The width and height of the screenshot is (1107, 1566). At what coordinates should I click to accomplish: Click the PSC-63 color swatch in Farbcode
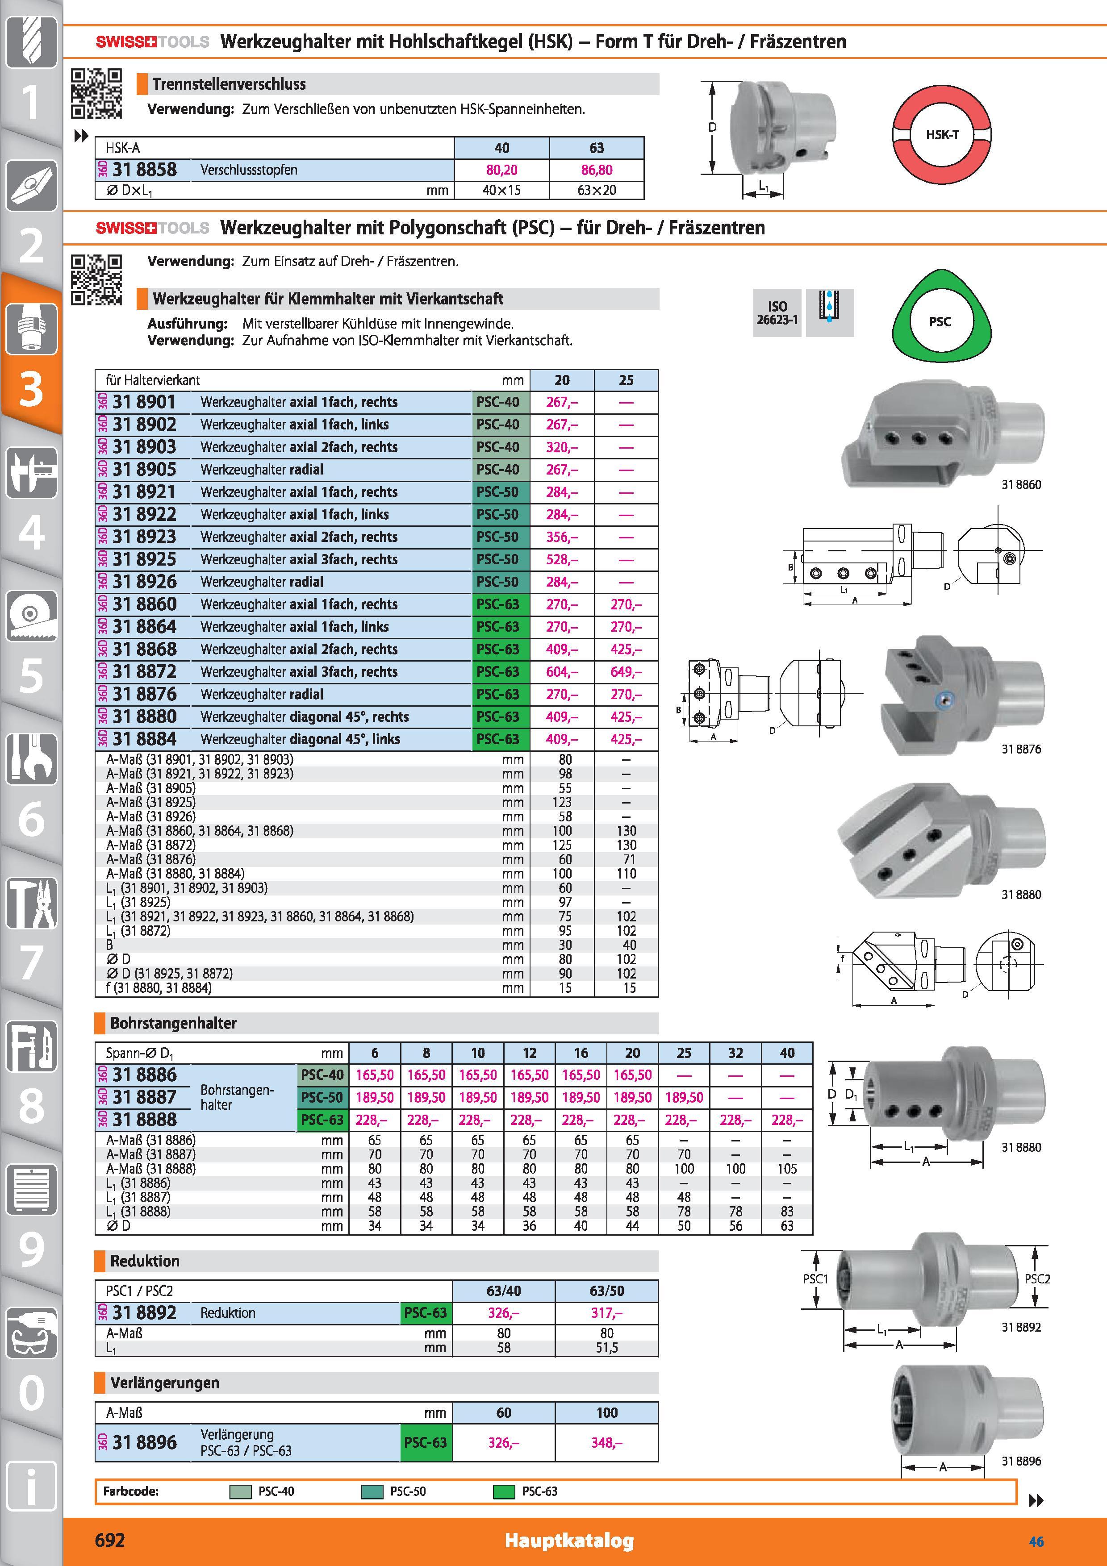(503, 1491)
